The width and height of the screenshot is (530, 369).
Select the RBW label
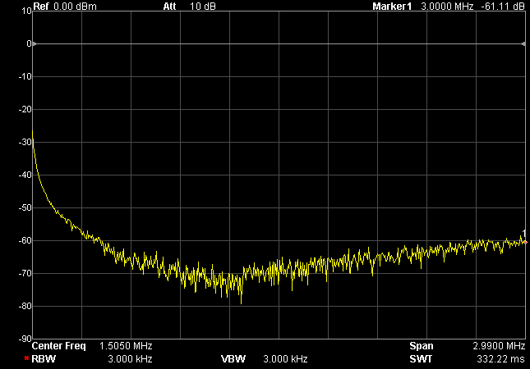tap(44, 359)
